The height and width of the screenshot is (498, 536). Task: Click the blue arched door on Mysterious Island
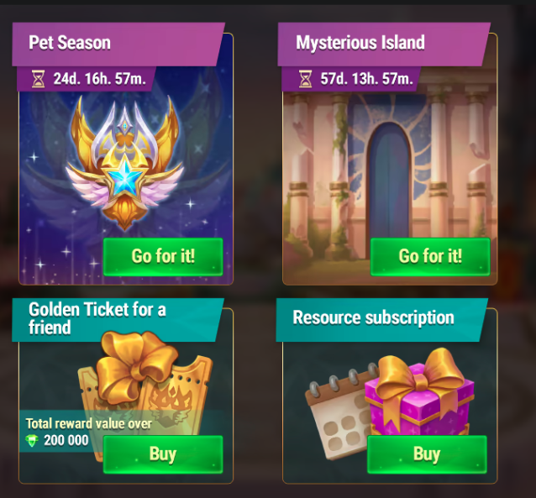[390, 181]
